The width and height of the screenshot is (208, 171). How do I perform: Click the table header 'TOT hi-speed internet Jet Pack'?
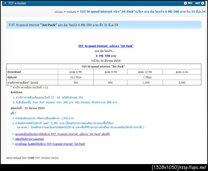[x=103, y=67]
